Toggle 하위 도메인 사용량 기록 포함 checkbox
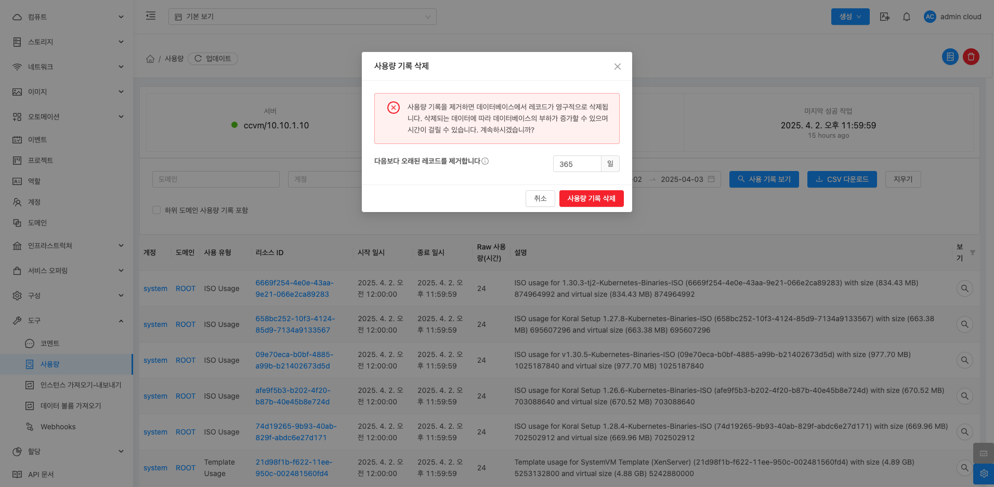The height and width of the screenshot is (487, 994). (x=156, y=210)
